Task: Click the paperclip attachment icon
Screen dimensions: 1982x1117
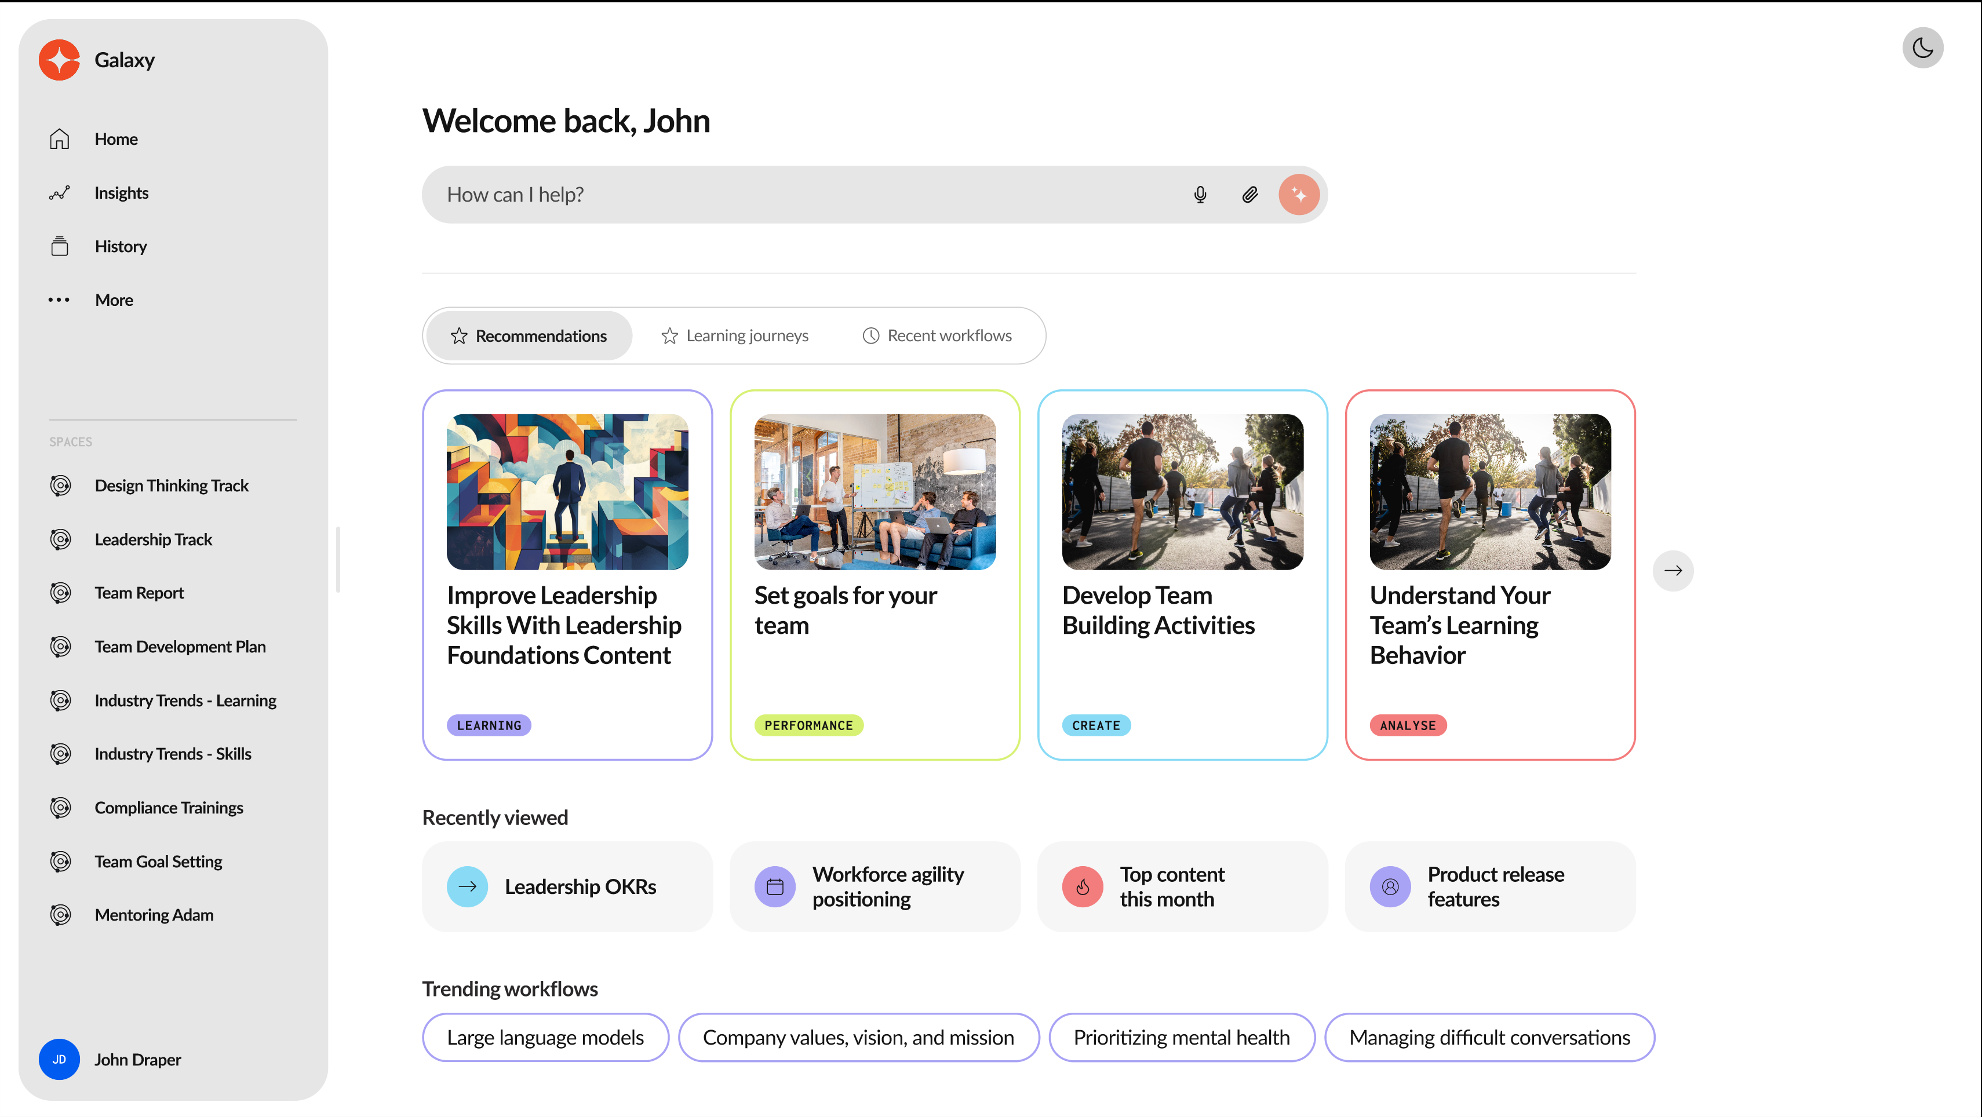Action: coord(1249,195)
